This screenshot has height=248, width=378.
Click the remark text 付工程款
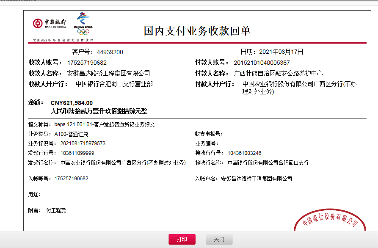(x=56, y=210)
